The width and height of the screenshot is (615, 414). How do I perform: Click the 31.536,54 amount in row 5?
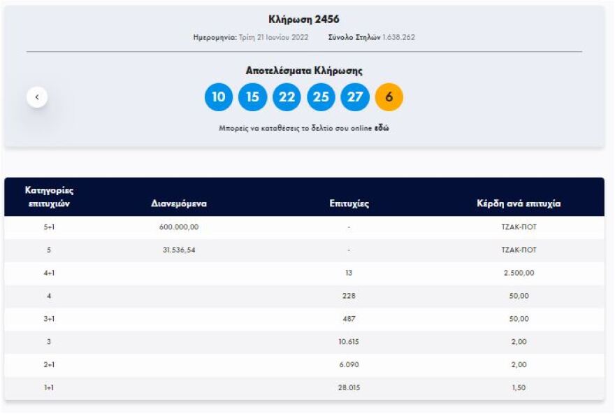[179, 250]
